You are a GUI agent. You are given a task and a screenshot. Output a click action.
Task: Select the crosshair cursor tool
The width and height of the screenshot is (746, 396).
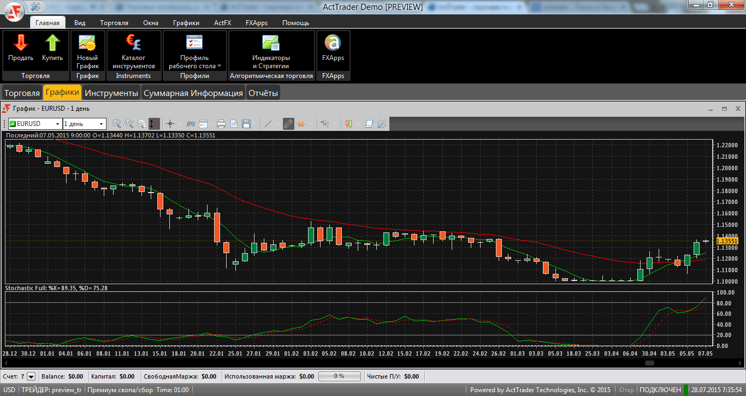(170, 124)
